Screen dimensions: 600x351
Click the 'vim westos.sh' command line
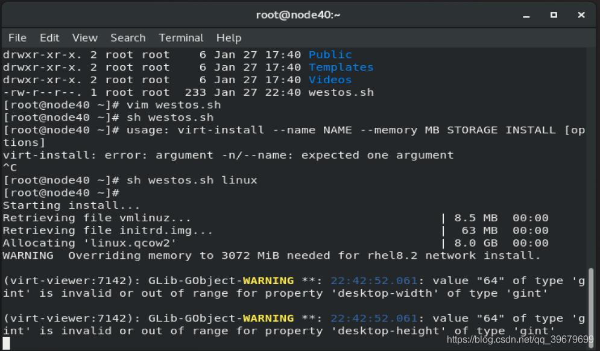pyautogui.click(x=112, y=106)
